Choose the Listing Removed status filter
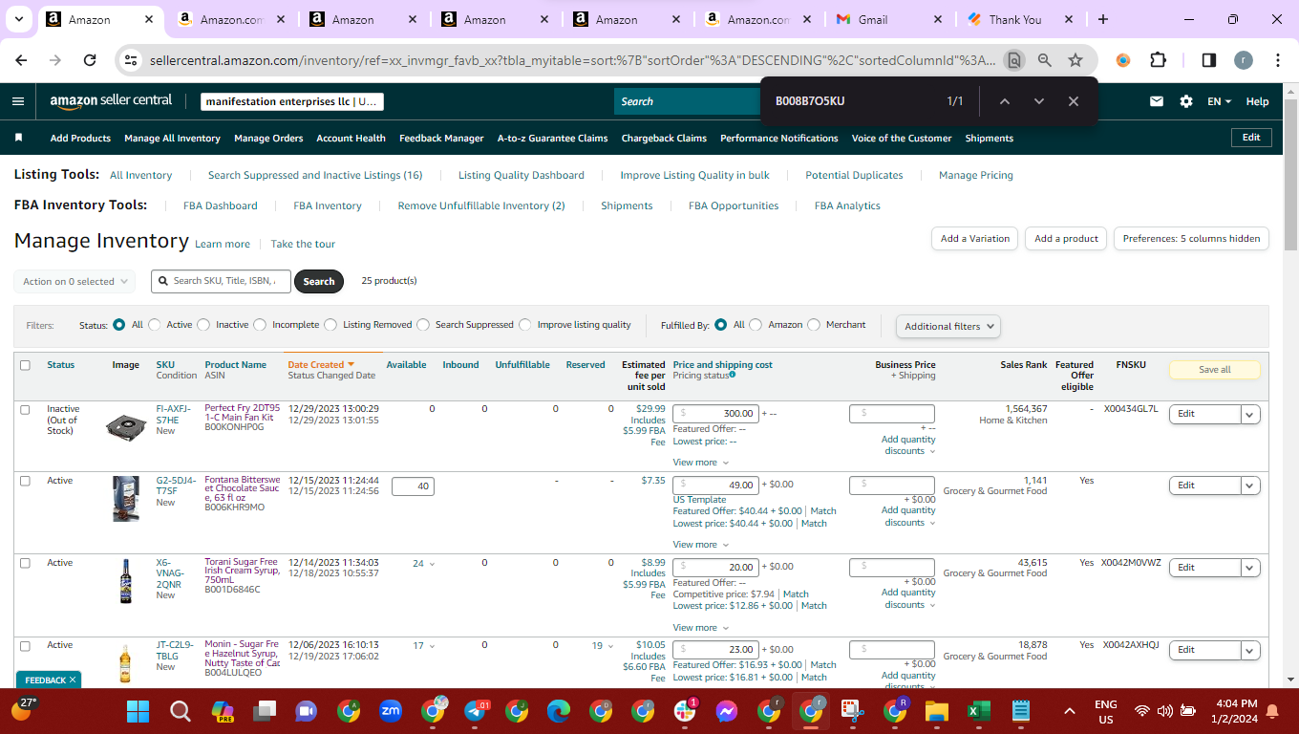 click(330, 325)
